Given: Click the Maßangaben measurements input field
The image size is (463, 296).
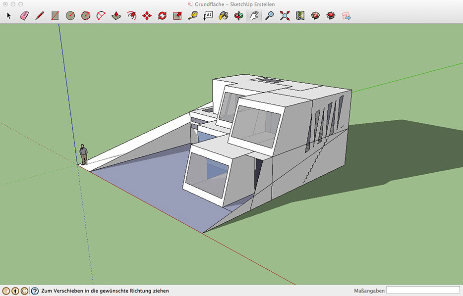Looking at the screenshot, I should pyautogui.click(x=423, y=291).
